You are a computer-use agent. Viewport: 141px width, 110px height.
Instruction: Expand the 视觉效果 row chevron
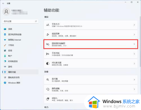(x=134, y=35)
